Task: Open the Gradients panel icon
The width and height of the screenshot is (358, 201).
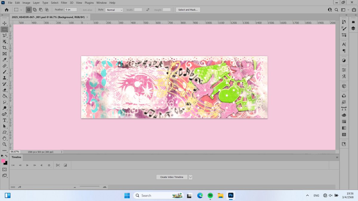Action: pyautogui.click(x=344, y=128)
